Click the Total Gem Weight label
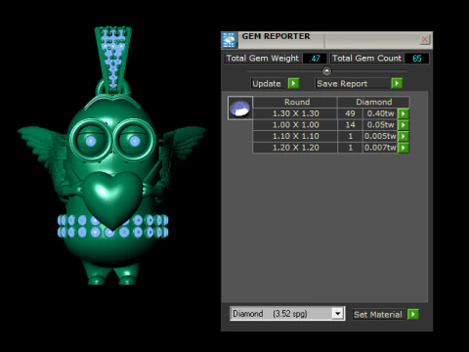Viewport: 469px width, 352px height. tap(262, 59)
